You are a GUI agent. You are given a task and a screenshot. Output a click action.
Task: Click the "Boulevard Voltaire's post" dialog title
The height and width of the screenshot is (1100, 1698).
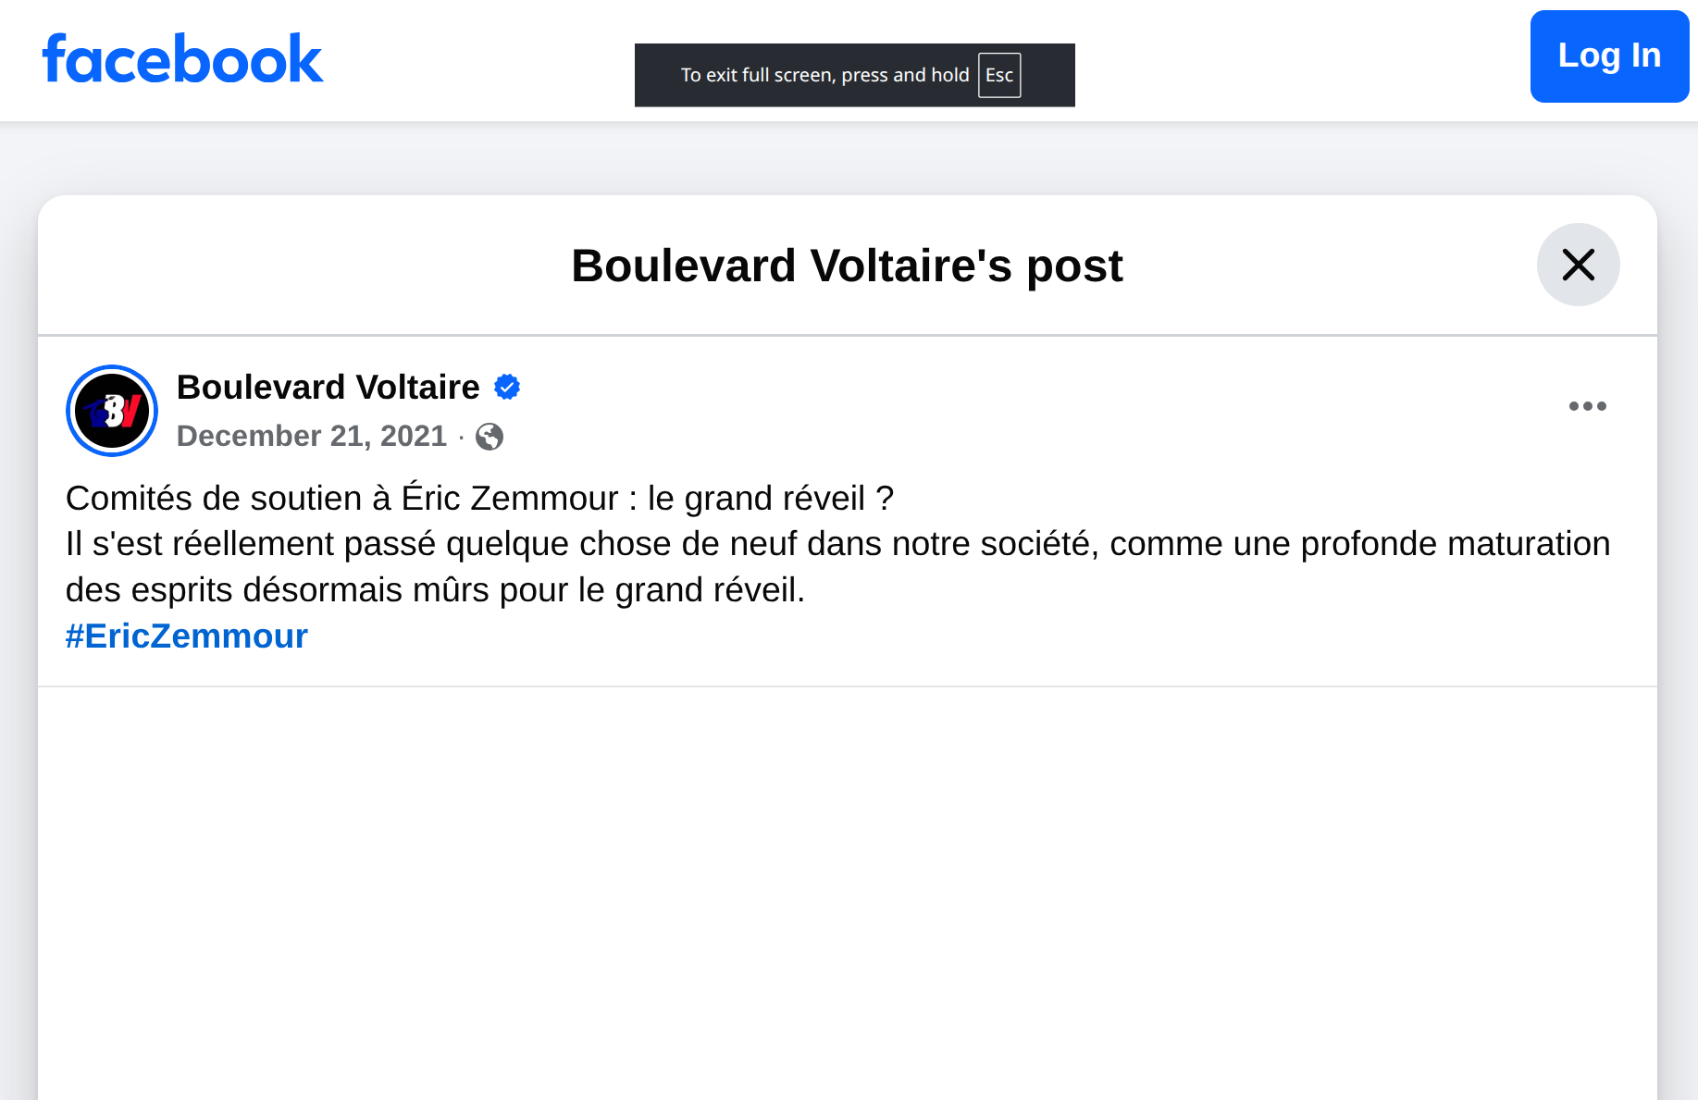click(x=847, y=266)
